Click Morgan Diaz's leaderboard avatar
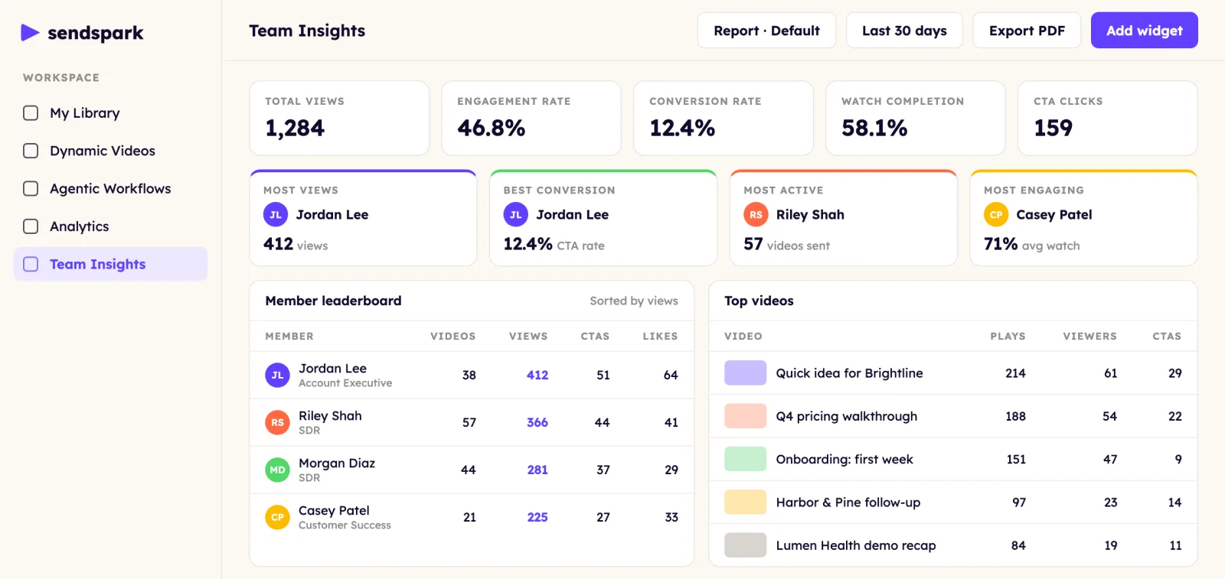This screenshot has height=579, width=1225. (x=277, y=470)
